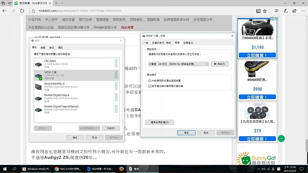
Task: Click Set Default (S) button
Action: tap(88, 128)
